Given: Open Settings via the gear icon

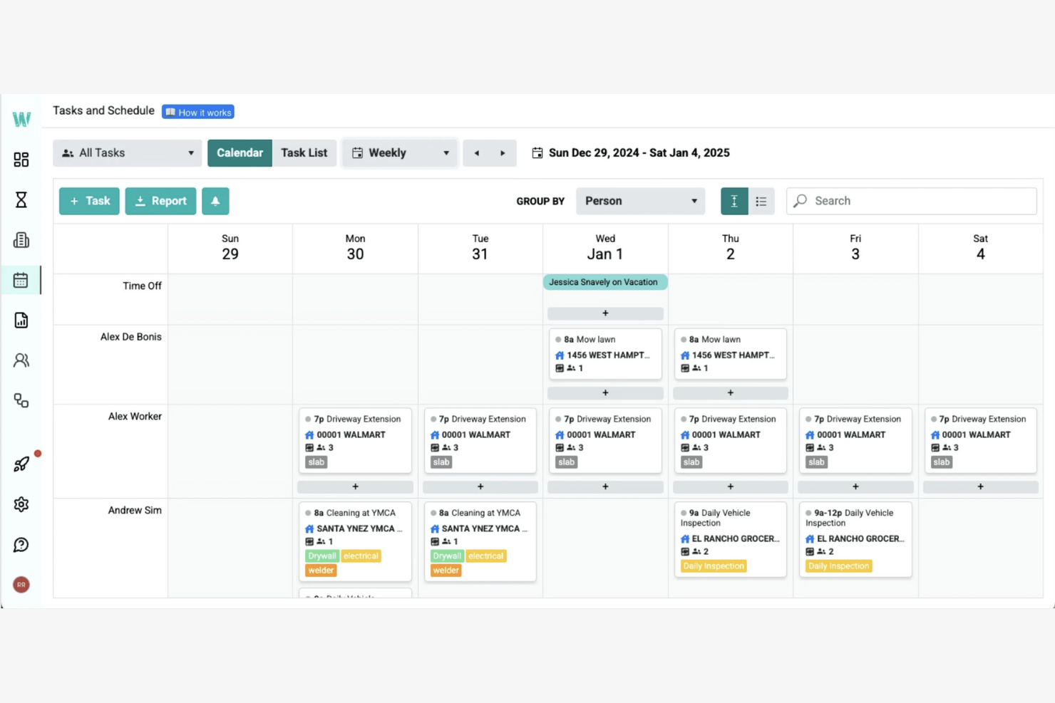Looking at the screenshot, I should pyautogui.click(x=21, y=504).
